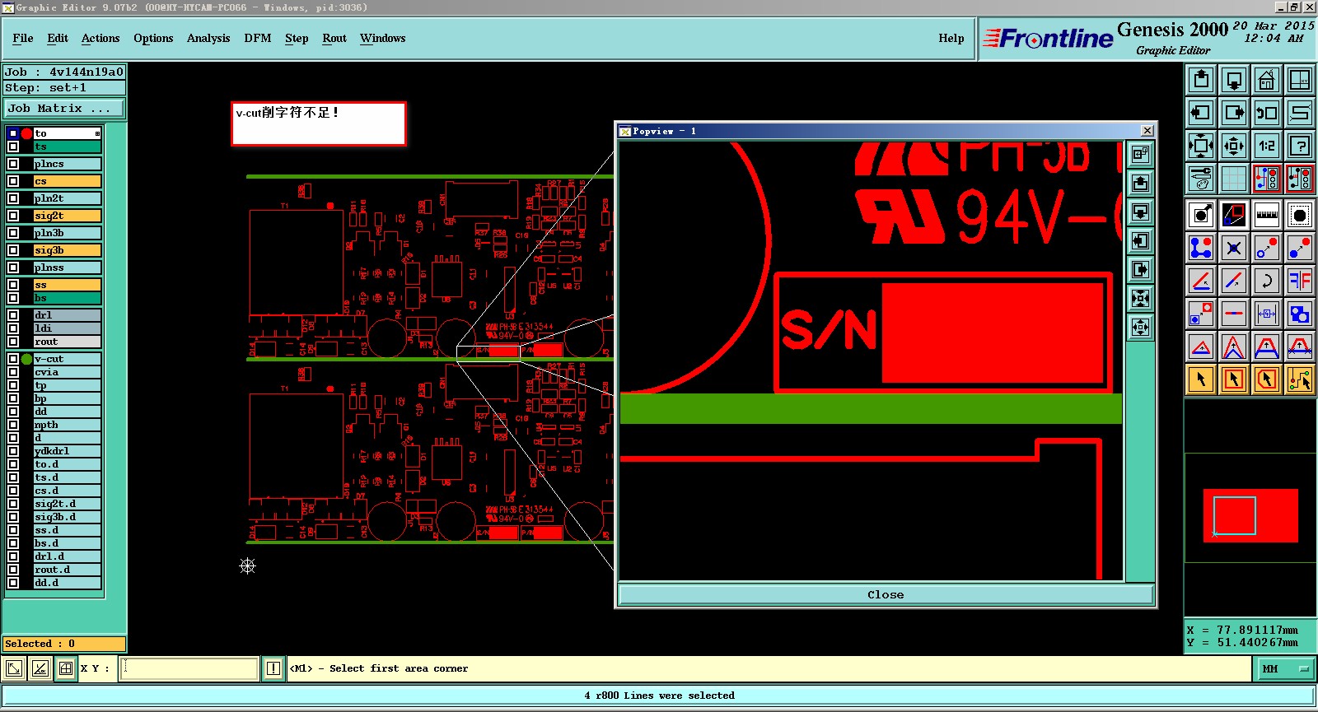Open the Actions menu
Screen dimensions: 1318x712
coord(100,38)
